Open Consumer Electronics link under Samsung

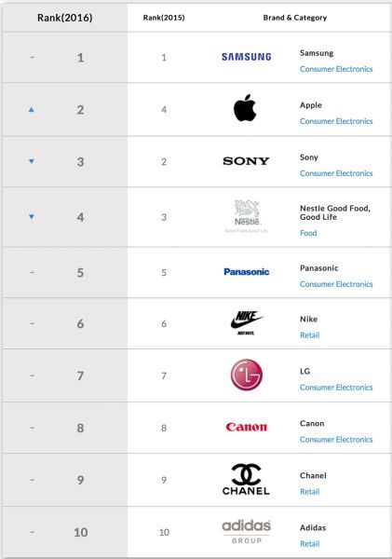336,69
